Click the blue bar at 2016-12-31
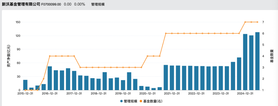This screenshot has height=106, width=278. [x=50, y=78]
